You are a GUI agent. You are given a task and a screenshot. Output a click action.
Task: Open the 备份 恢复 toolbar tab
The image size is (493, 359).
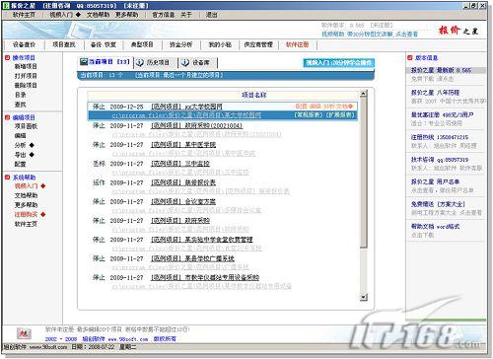click(x=104, y=44)
